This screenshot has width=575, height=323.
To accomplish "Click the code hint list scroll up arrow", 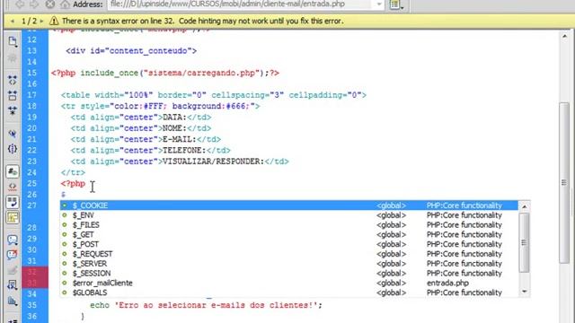I will [x=525, y=207].
